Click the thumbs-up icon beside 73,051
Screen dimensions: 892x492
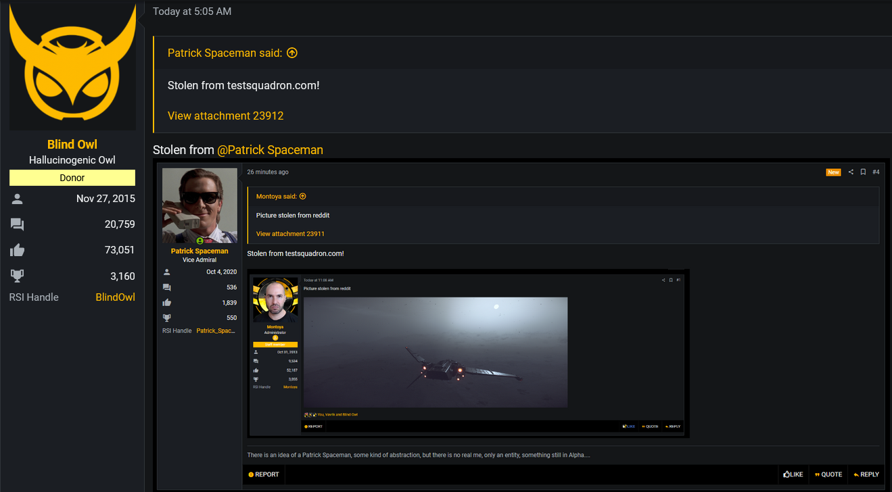[18, 250]
